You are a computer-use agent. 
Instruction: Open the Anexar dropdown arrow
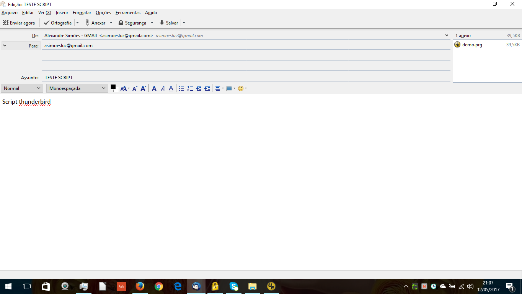click(111, 23)
